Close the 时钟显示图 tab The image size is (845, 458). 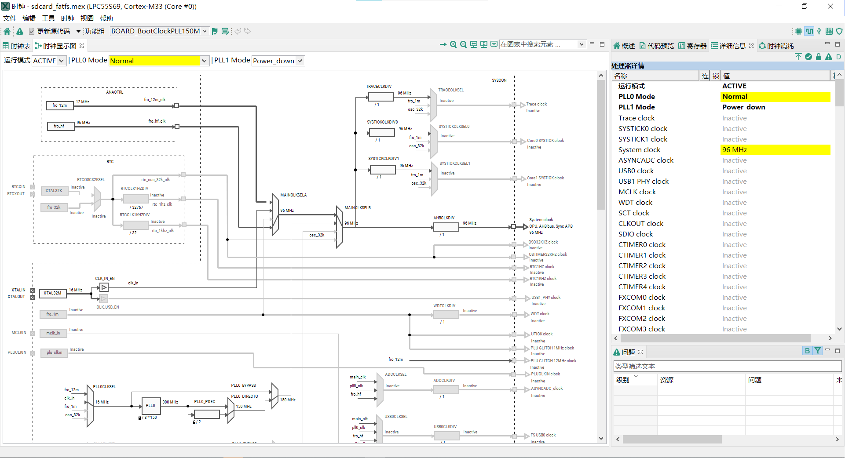pos(82,46)
